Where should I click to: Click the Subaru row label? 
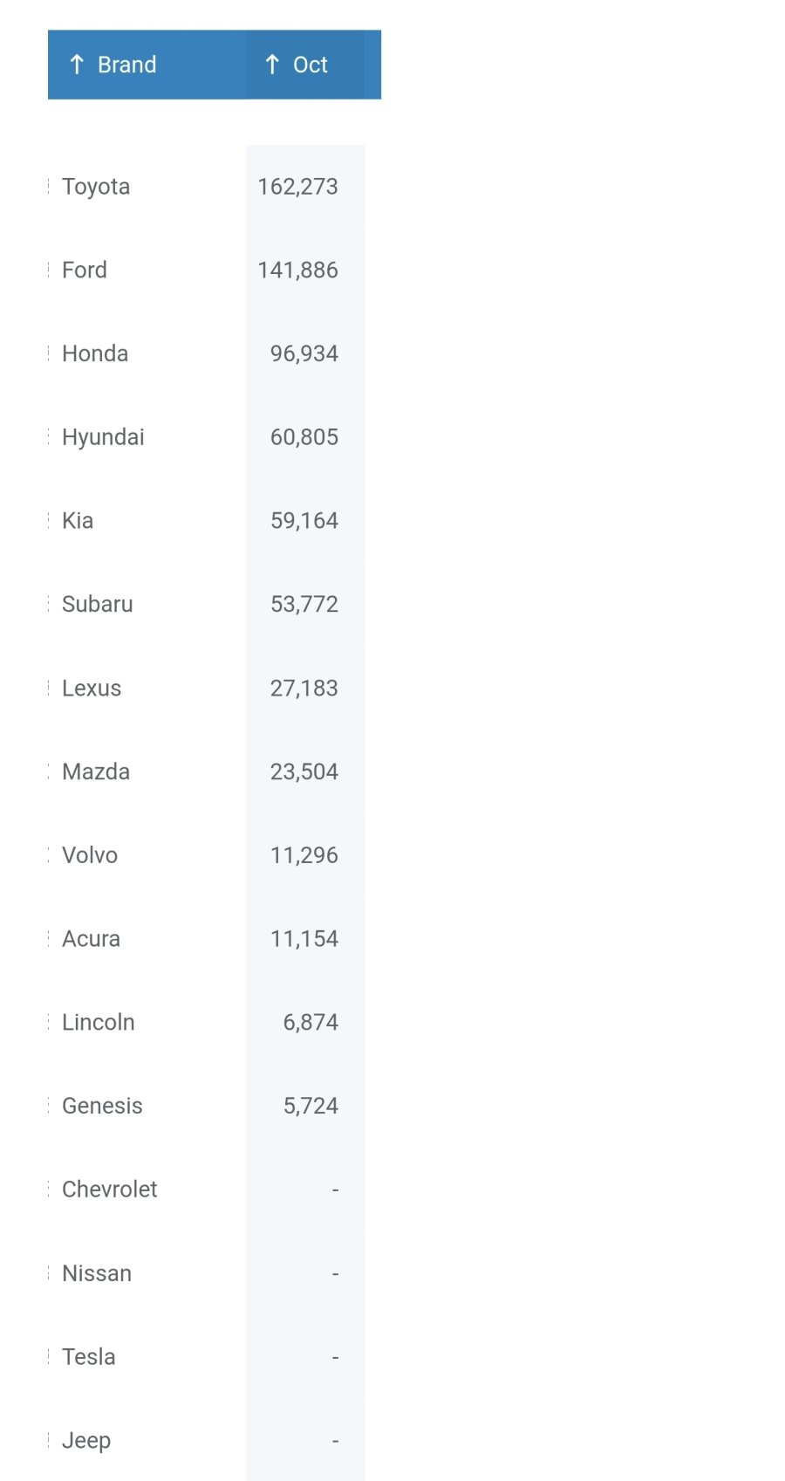coord(98,604)
